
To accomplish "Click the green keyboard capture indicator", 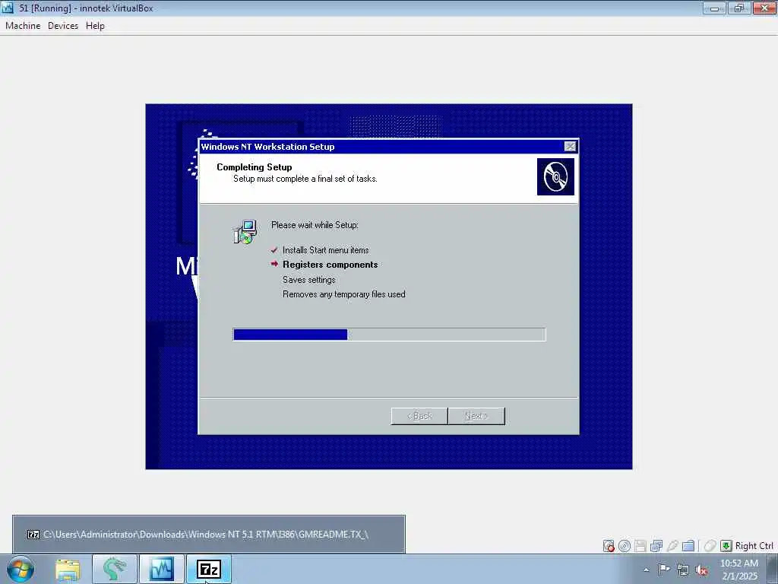I will (x=726, y=546).
